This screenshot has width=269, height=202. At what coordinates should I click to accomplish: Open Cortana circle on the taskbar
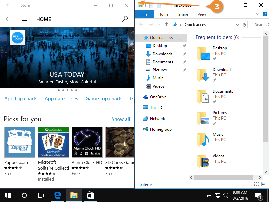24,195
